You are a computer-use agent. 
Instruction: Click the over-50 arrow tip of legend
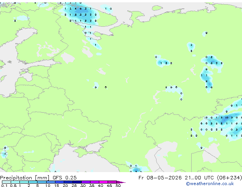coord(121,182)
